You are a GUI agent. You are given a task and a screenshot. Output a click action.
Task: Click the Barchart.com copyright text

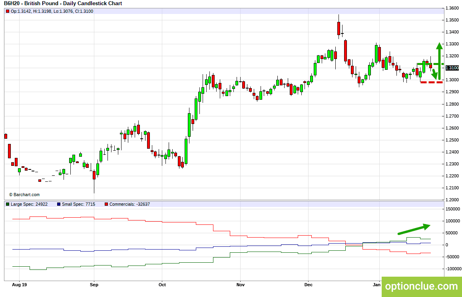click(x=24, y=195)
